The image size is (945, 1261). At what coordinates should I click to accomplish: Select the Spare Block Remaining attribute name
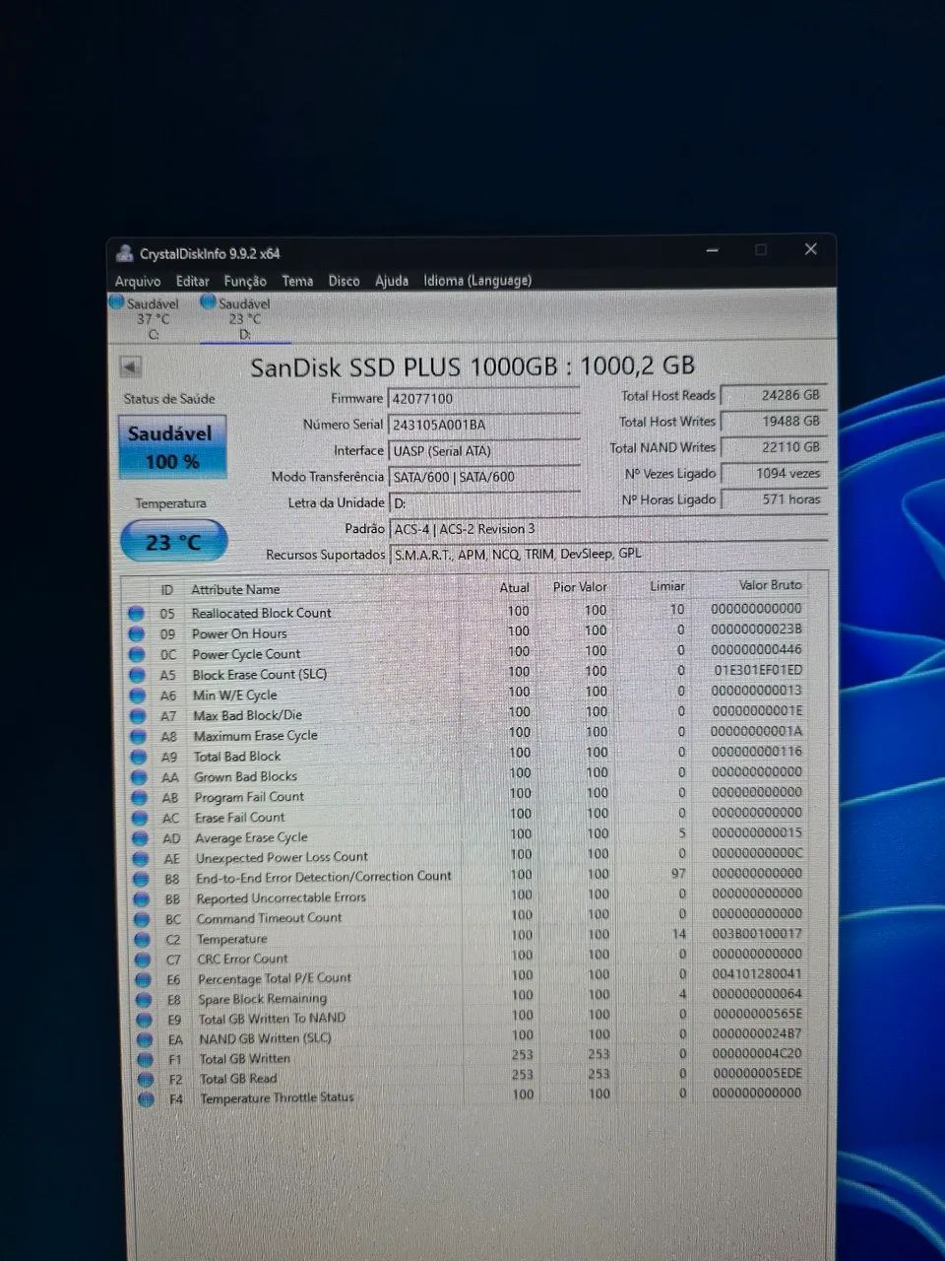(262, 999)
